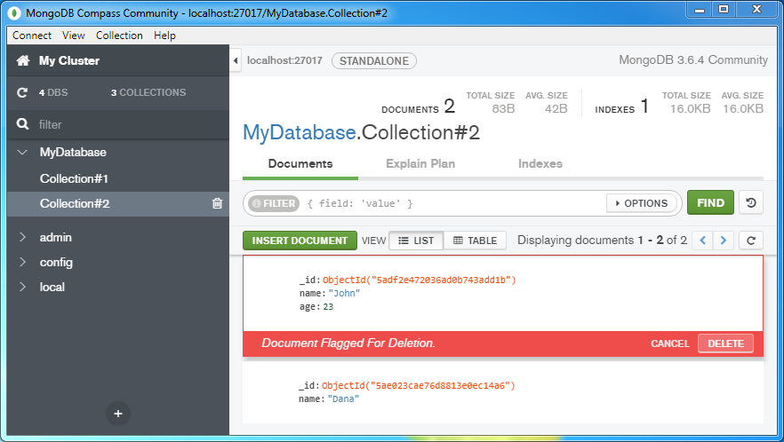Open the Connect menu
Screen dimensions: 784x442
pyautogui.click(x=32, y=36)
